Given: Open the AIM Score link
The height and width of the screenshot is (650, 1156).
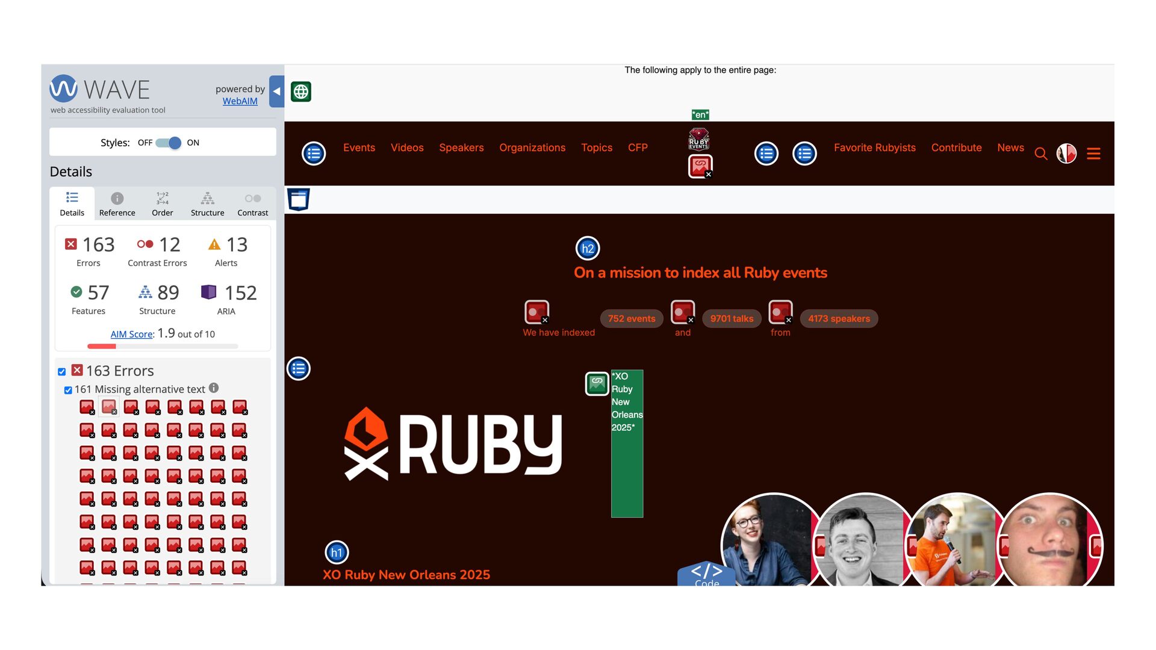Looking at the screenshot, I should click(x=131, y=334).
